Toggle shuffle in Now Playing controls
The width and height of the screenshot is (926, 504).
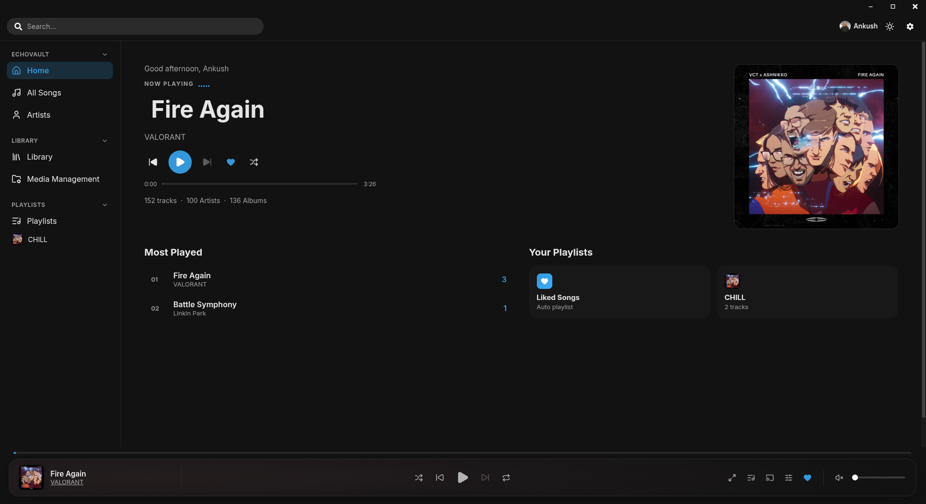[254, 162]
